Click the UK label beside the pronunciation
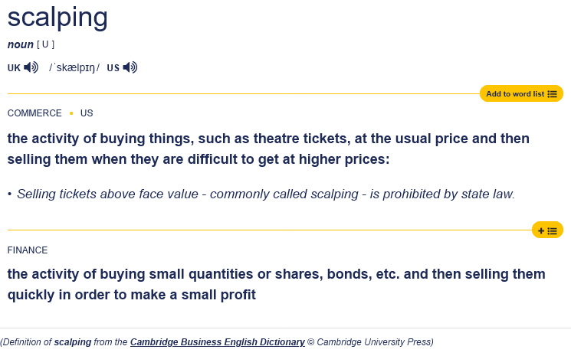The height and width of the screenshot is (356, 571). tap(14, 67)
